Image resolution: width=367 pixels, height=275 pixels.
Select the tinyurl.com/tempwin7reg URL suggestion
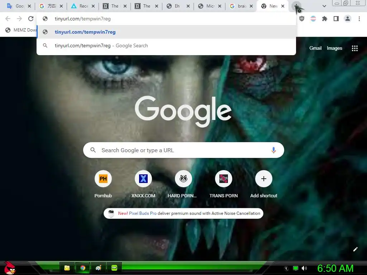pyautogui.click(x=166, y=32)
